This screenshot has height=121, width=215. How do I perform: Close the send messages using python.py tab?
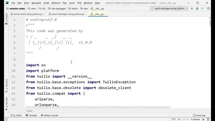[x=86, y=14]
